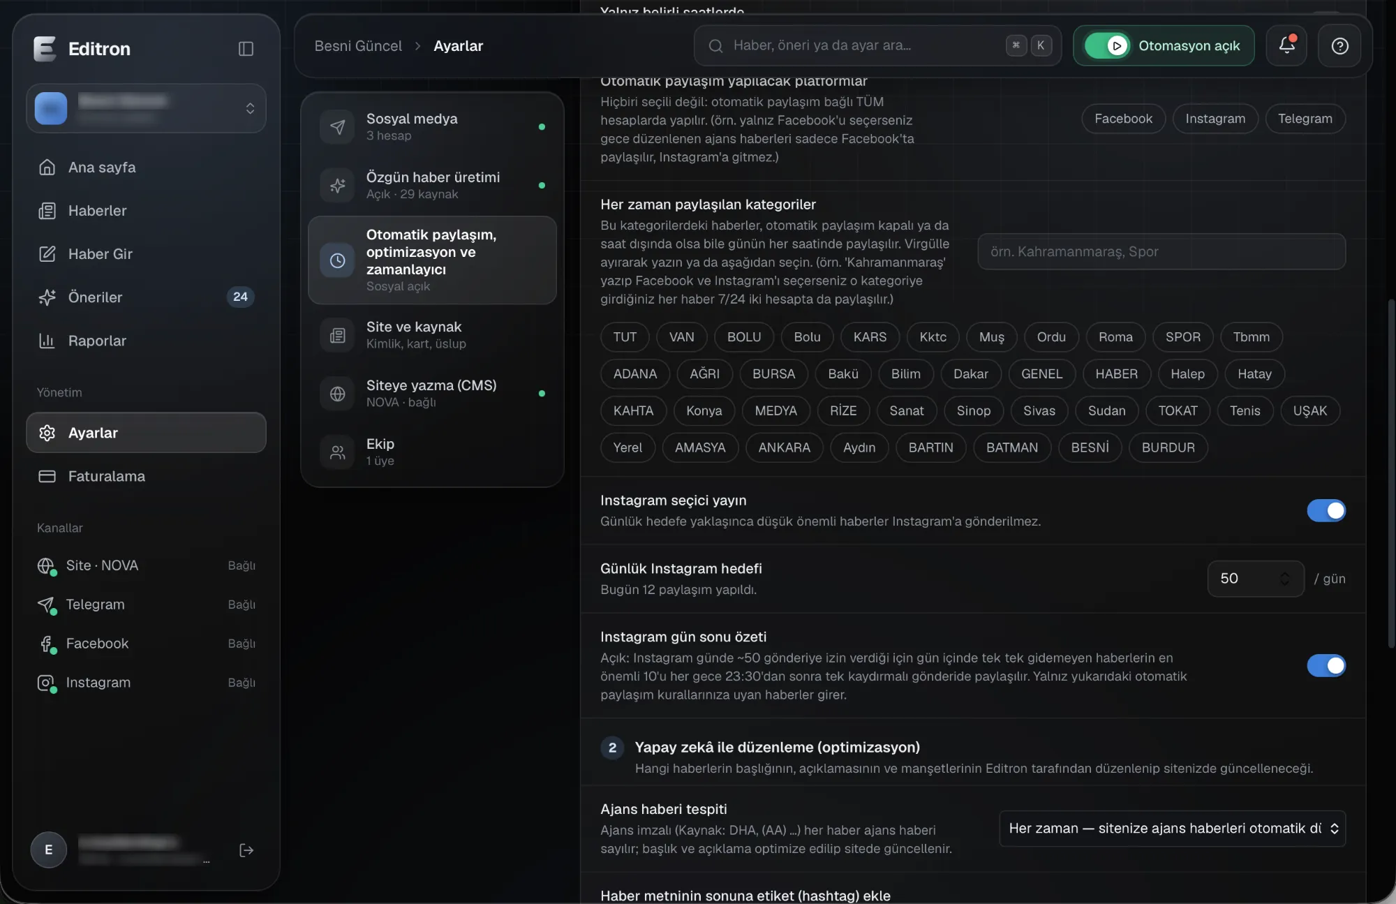Click the categories text input field
The height and width of the screenshot is (904, 1396).
[x=1161, y=251]
